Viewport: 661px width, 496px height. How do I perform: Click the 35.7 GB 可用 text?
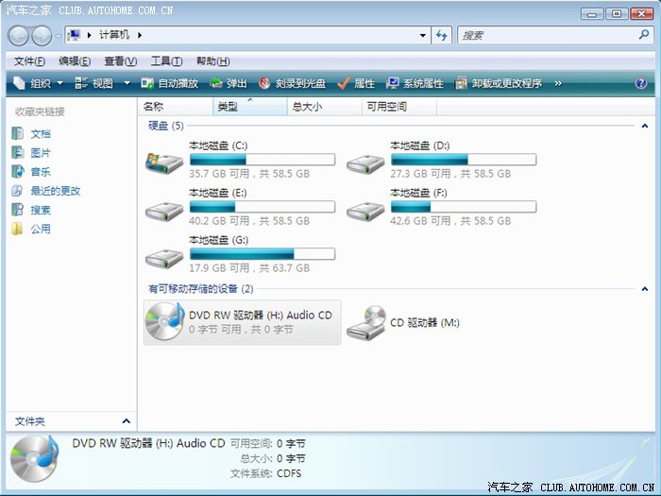click(x=219, y=174)
